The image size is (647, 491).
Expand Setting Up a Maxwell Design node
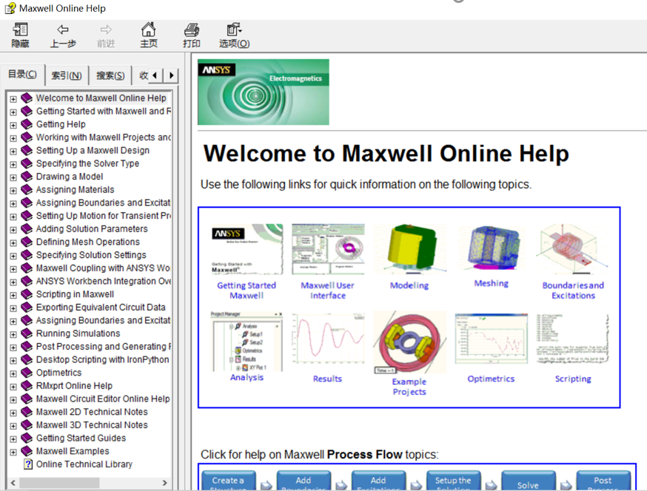click(13, 152)
